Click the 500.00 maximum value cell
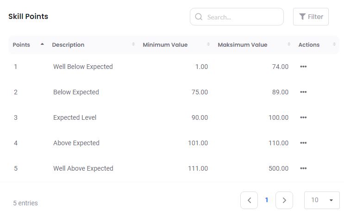Image resolution: width=344 pixels, height=216 pixels. pyautogui.click(x=278, y=168)
